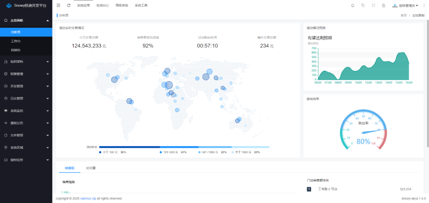The width and height of the screenshot is (429, 203).
Task: Click the 首页 breadcrumb link
Action: tap(404, 15)
